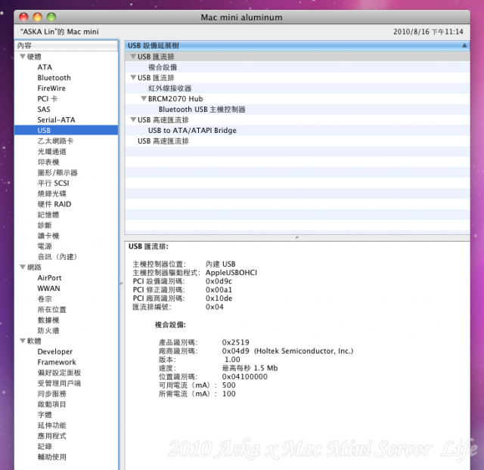Select 硬件 RAID in the sidebar
The height and width of the screenshot is (470, 484).
click(x=54, y=204)
